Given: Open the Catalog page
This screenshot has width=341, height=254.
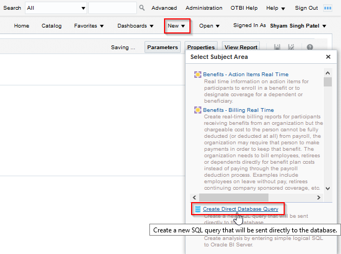Looking at the screenshot, I should click(x=51, y=26).
